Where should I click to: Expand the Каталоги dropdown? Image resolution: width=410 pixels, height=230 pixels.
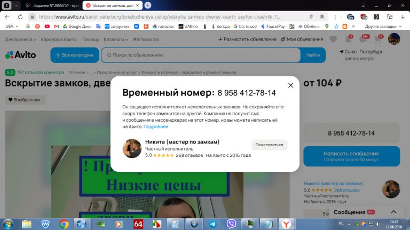[115, 39]
